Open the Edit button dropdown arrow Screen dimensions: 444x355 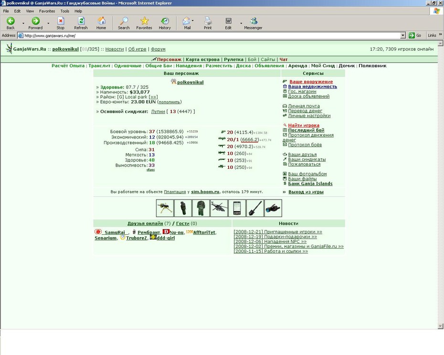pyautogui.click(x=241, y=23)
